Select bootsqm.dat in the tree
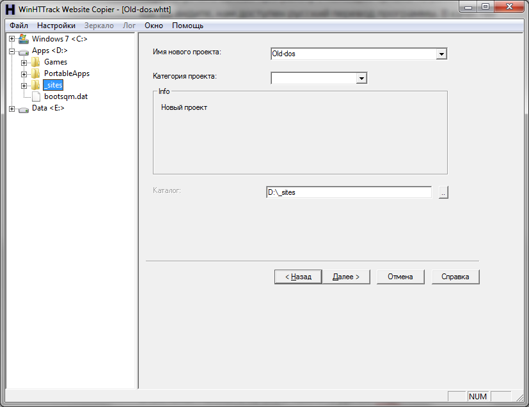Screen dimensions: 529x407 coord(66,96)
